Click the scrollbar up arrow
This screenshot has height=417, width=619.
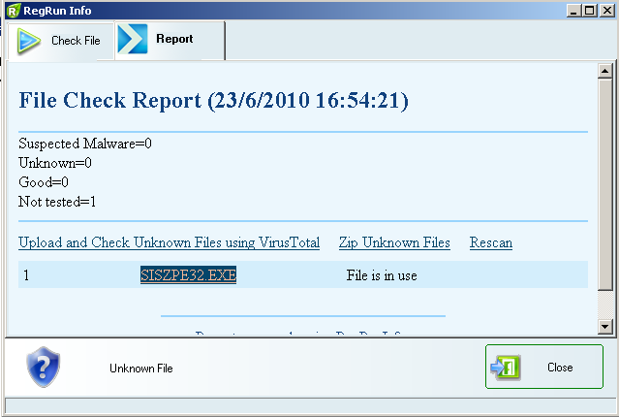pos(605,71)
